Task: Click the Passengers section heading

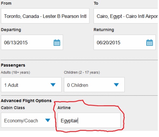Action: pyautogui.click(x=13, y=65)
